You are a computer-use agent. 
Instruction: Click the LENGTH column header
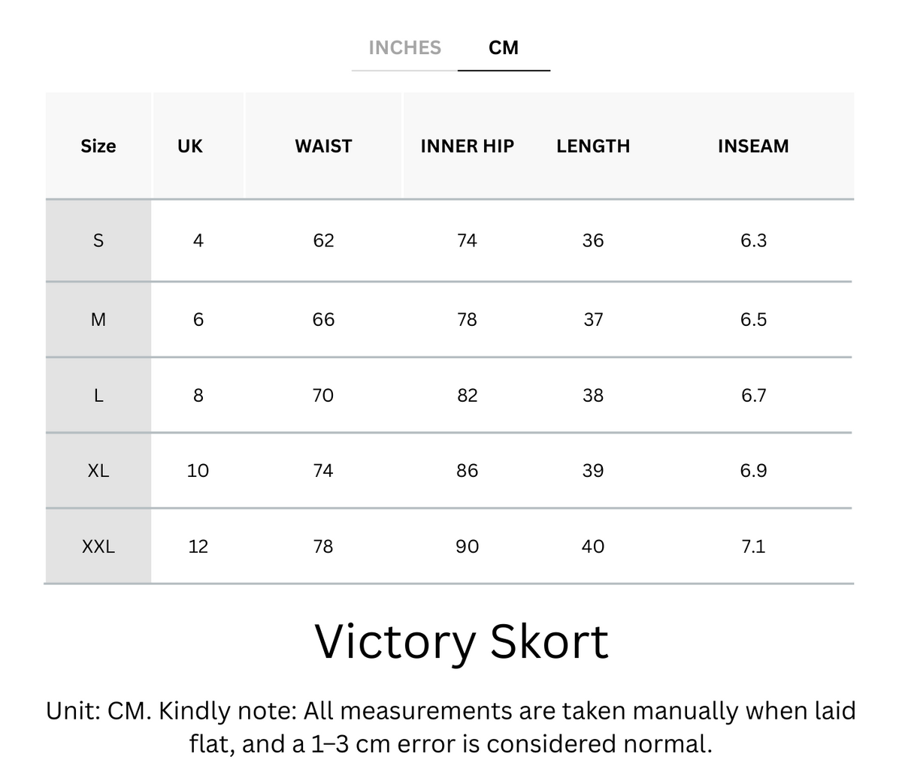point(593,146)
